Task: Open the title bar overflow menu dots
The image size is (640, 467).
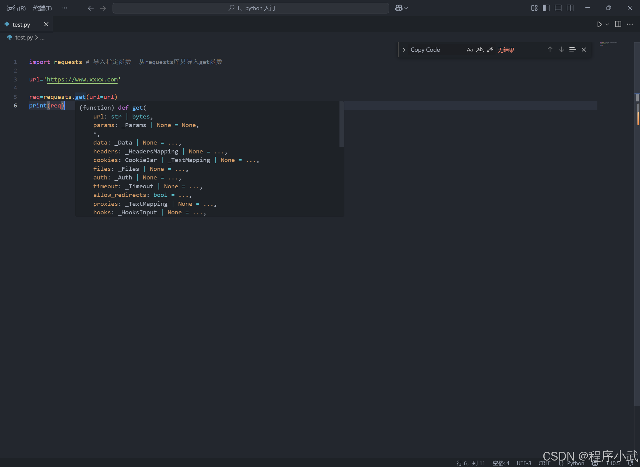Action: click(64, 8)
